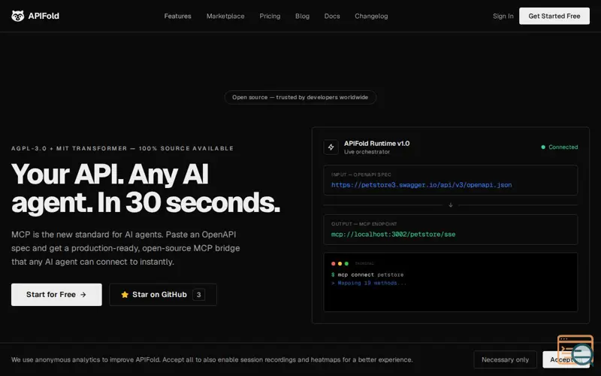The image size is (601, 376).
Task: Click the mcp://localhost:3002/petstore/sse endpoint
Action: click(393, 235)
